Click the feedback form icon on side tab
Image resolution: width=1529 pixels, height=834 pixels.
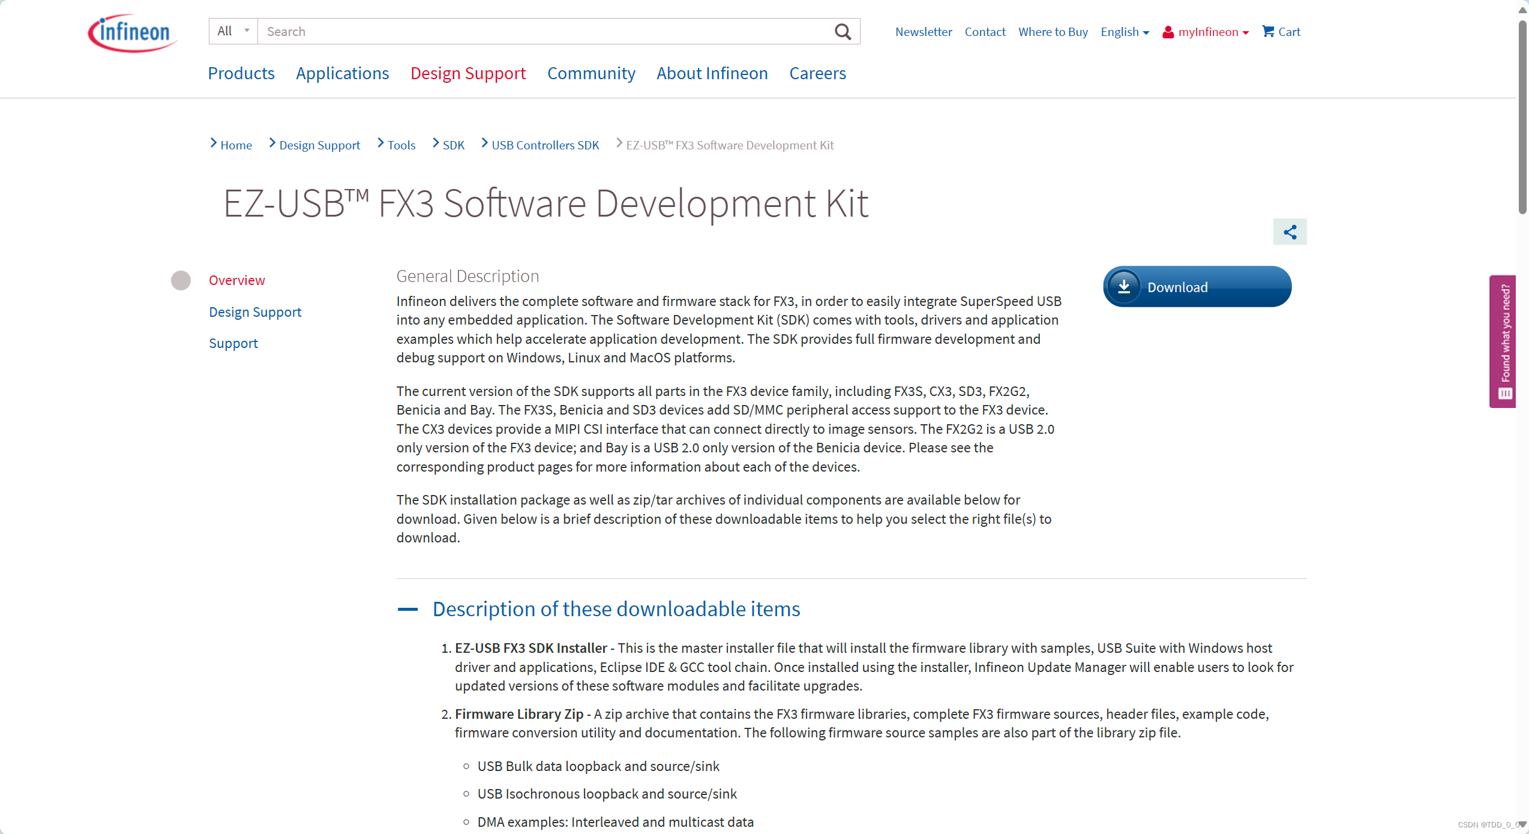(x=1505, y=394)
